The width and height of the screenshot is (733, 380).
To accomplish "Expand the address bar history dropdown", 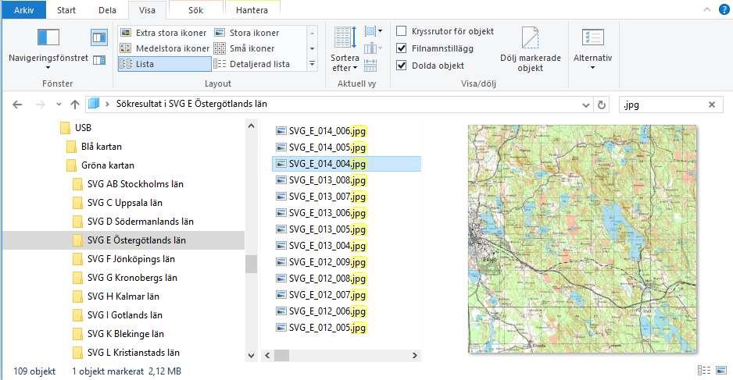I will tap(586, 105).
